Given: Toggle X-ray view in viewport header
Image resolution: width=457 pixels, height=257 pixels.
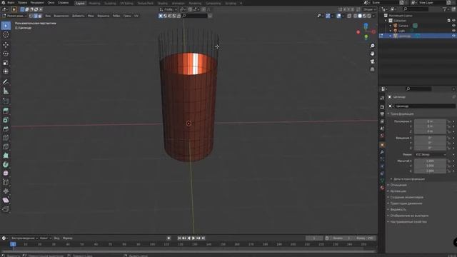Looking at the screenshot, I should pos(349,16).
